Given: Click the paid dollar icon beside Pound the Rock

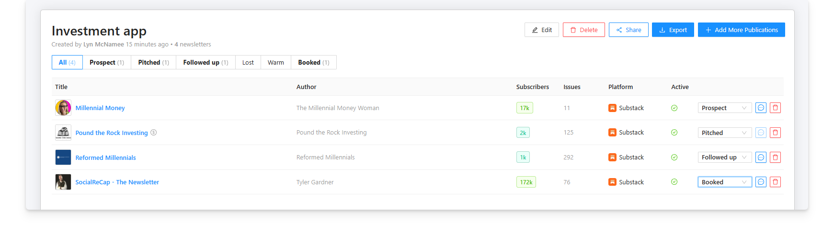Looking at the screenshot, I should [x=154, y=133].
